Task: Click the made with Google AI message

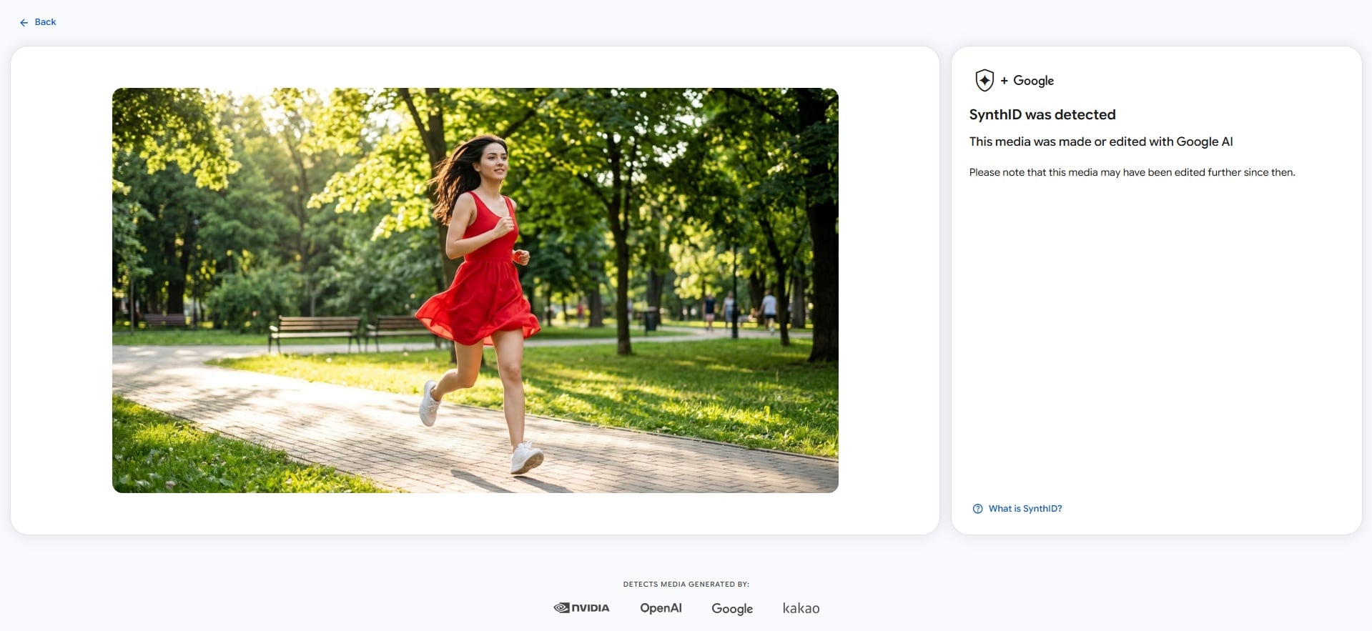Action: [x=1100, y=141]
